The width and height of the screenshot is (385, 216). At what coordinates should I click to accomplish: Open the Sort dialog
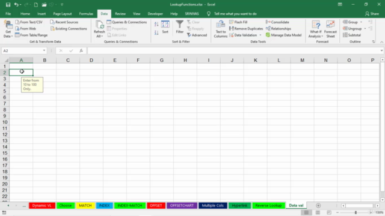[x=165, y=27]
